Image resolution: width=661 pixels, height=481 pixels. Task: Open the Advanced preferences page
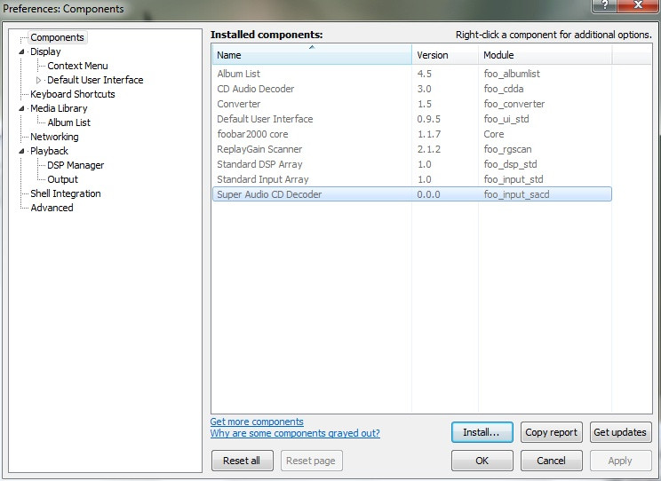[x=52, y=208]
